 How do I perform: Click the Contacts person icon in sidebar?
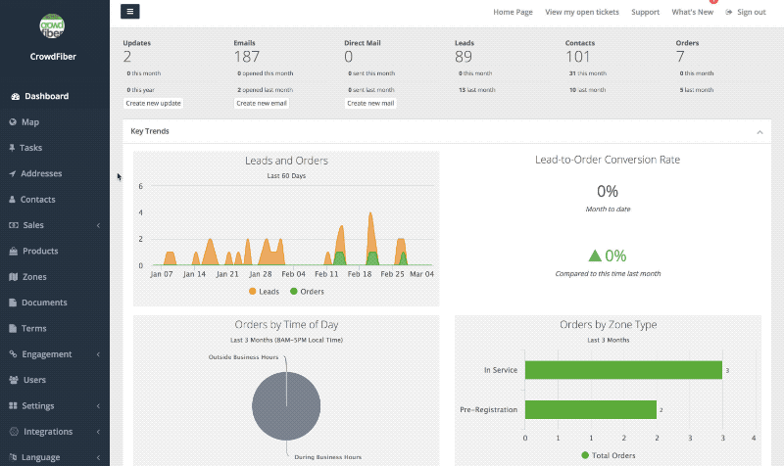(x=13, y=200)
